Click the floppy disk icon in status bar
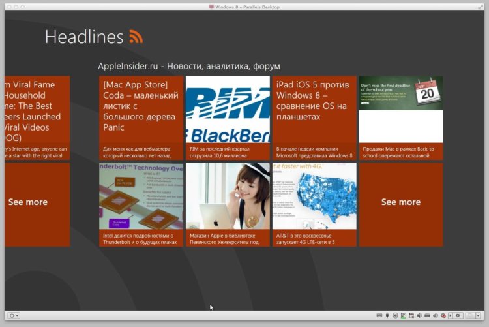 pyautogui.click(x=411, y=315)
